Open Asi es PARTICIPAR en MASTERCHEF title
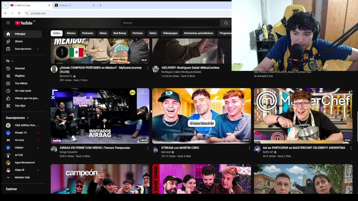 point(304,148)
